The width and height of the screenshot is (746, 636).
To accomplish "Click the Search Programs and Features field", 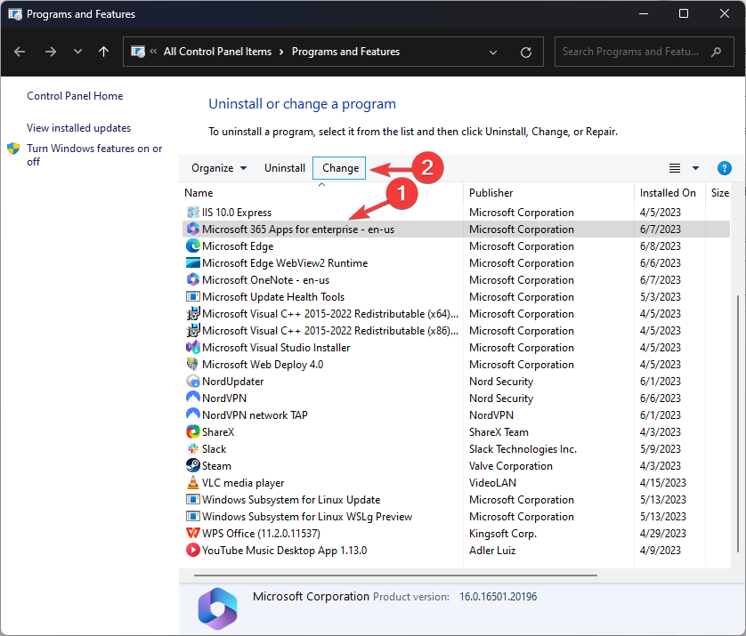I will (645, 52).
